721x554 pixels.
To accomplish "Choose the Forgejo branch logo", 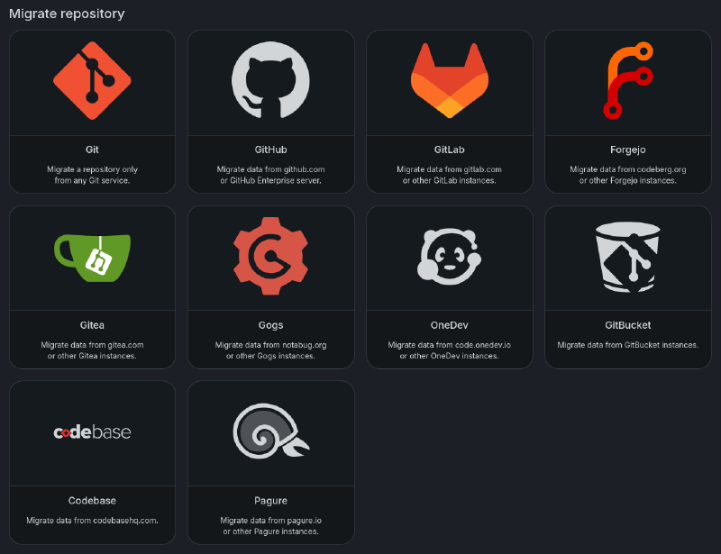I will (628, 81).
